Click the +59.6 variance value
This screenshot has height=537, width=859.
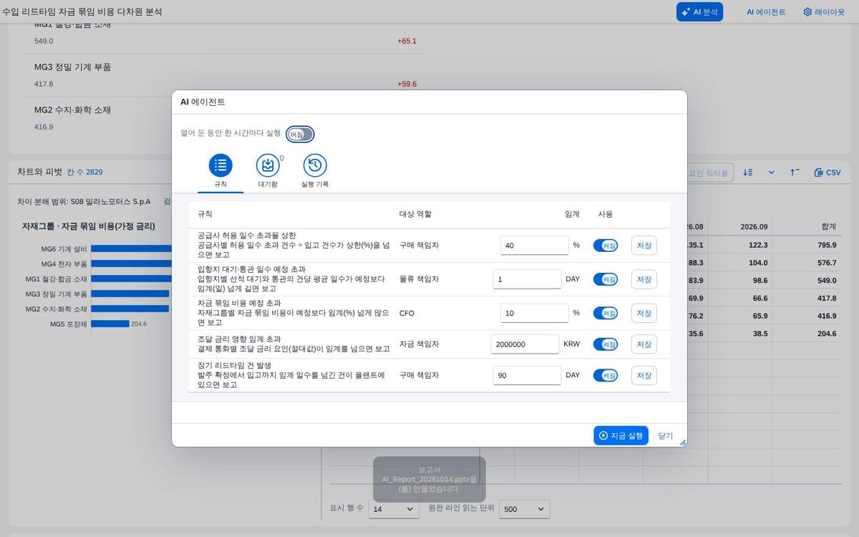407,84
